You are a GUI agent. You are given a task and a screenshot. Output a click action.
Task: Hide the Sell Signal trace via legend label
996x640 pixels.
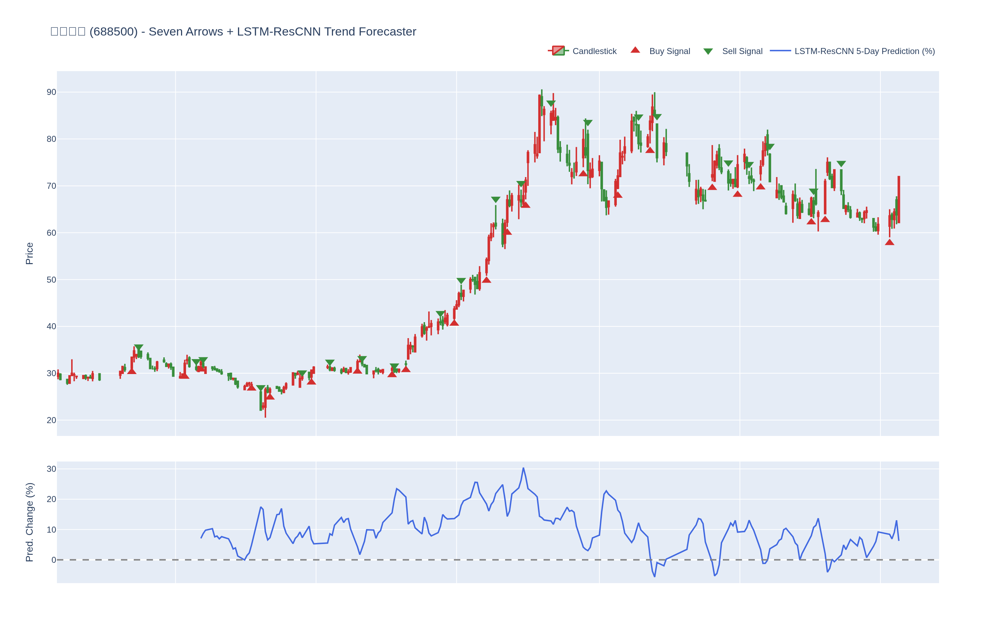pos(742,51)
